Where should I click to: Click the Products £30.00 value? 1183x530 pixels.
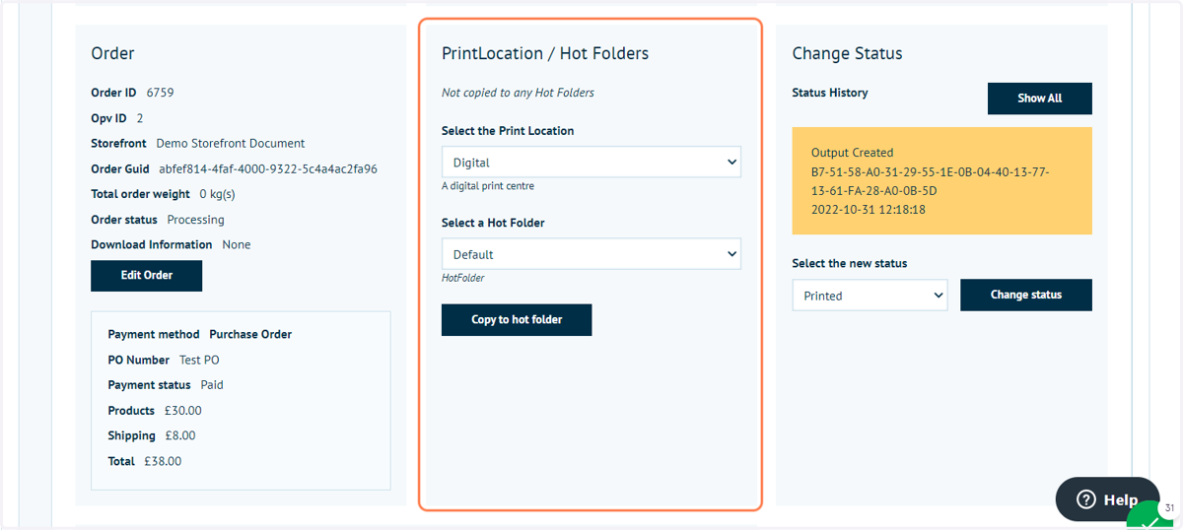(182, 410)
